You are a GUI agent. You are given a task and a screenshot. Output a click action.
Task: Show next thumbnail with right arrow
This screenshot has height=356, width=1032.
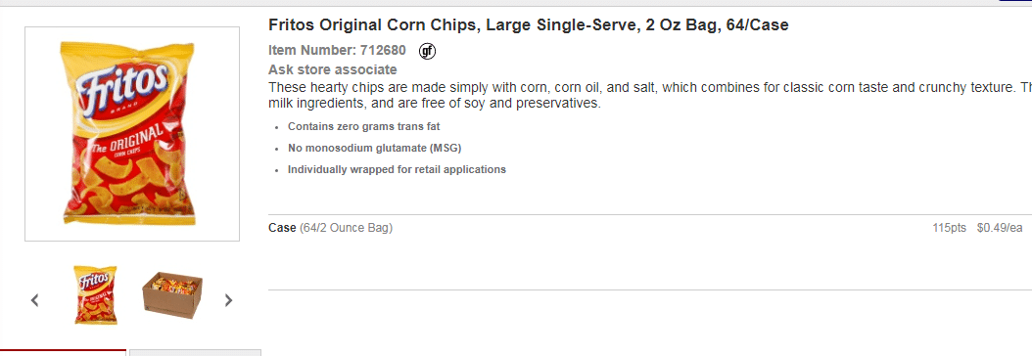point(228,300)
